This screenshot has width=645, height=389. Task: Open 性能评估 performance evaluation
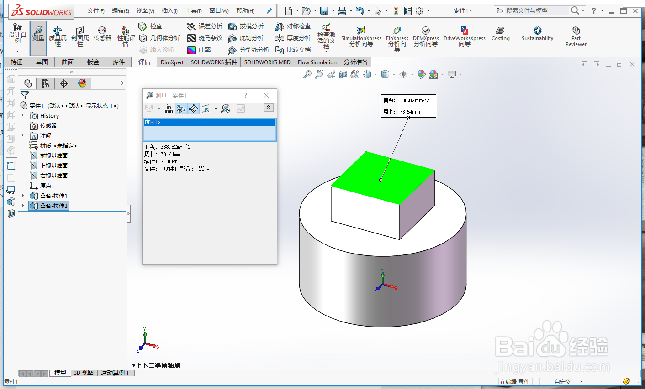pyautogui.click(x=126, y=36)
